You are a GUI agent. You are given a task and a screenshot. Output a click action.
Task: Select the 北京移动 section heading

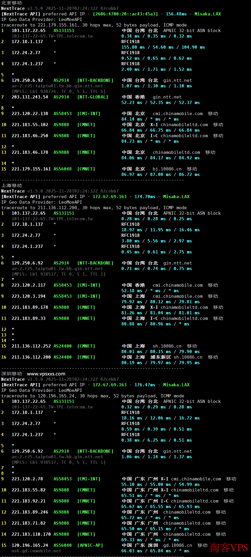(12, 3)
